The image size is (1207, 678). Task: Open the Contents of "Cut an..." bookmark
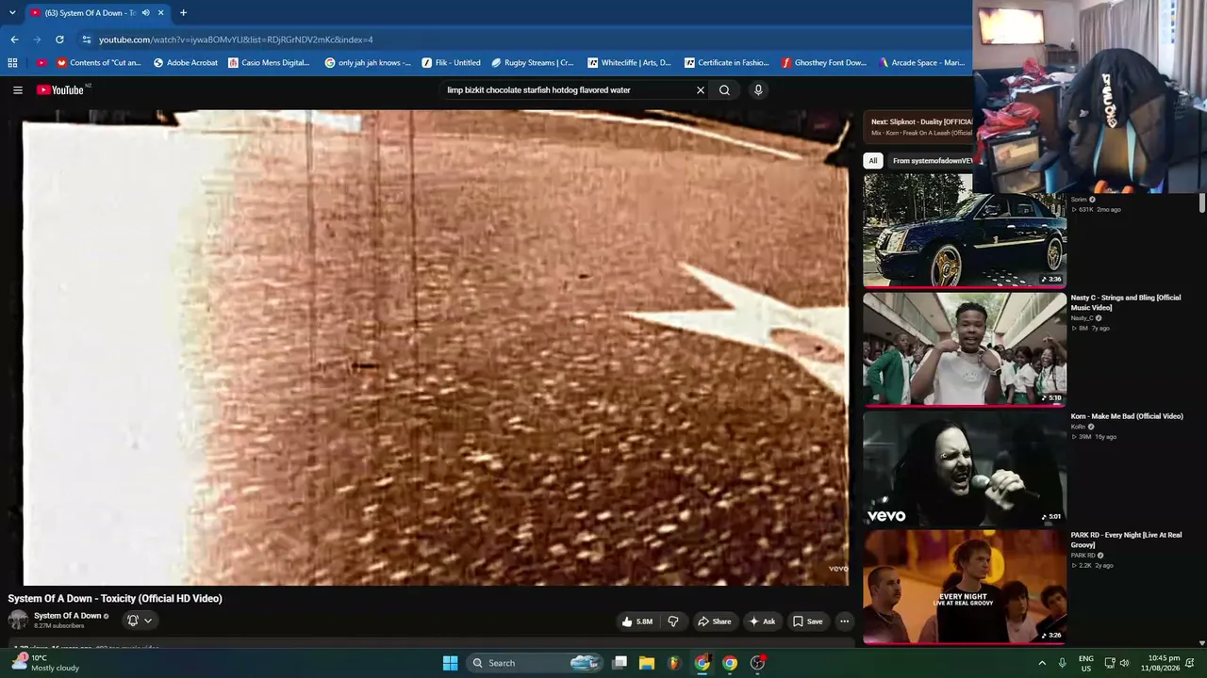coord(98,63)
